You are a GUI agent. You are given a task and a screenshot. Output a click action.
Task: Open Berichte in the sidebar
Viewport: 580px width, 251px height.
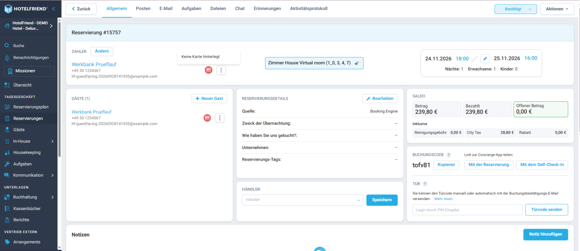tap(21, 220)
